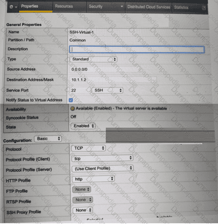This screenshot has width=218, height=224.
Task: Open the Service Port SSH dropdown
Action: click(107, 90)
